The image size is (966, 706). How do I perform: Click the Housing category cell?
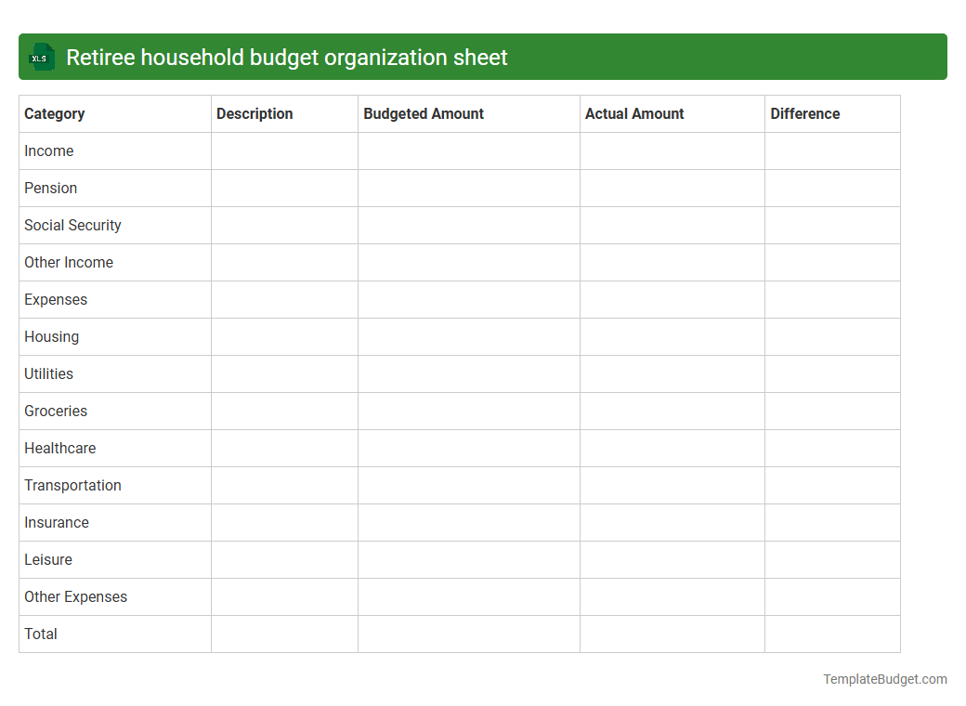click(x=51, y=336)
